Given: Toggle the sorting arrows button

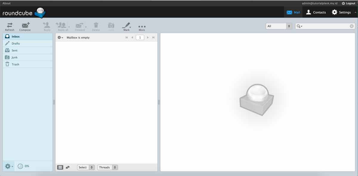Looking at the screenshot, I should tap(68, 167).
